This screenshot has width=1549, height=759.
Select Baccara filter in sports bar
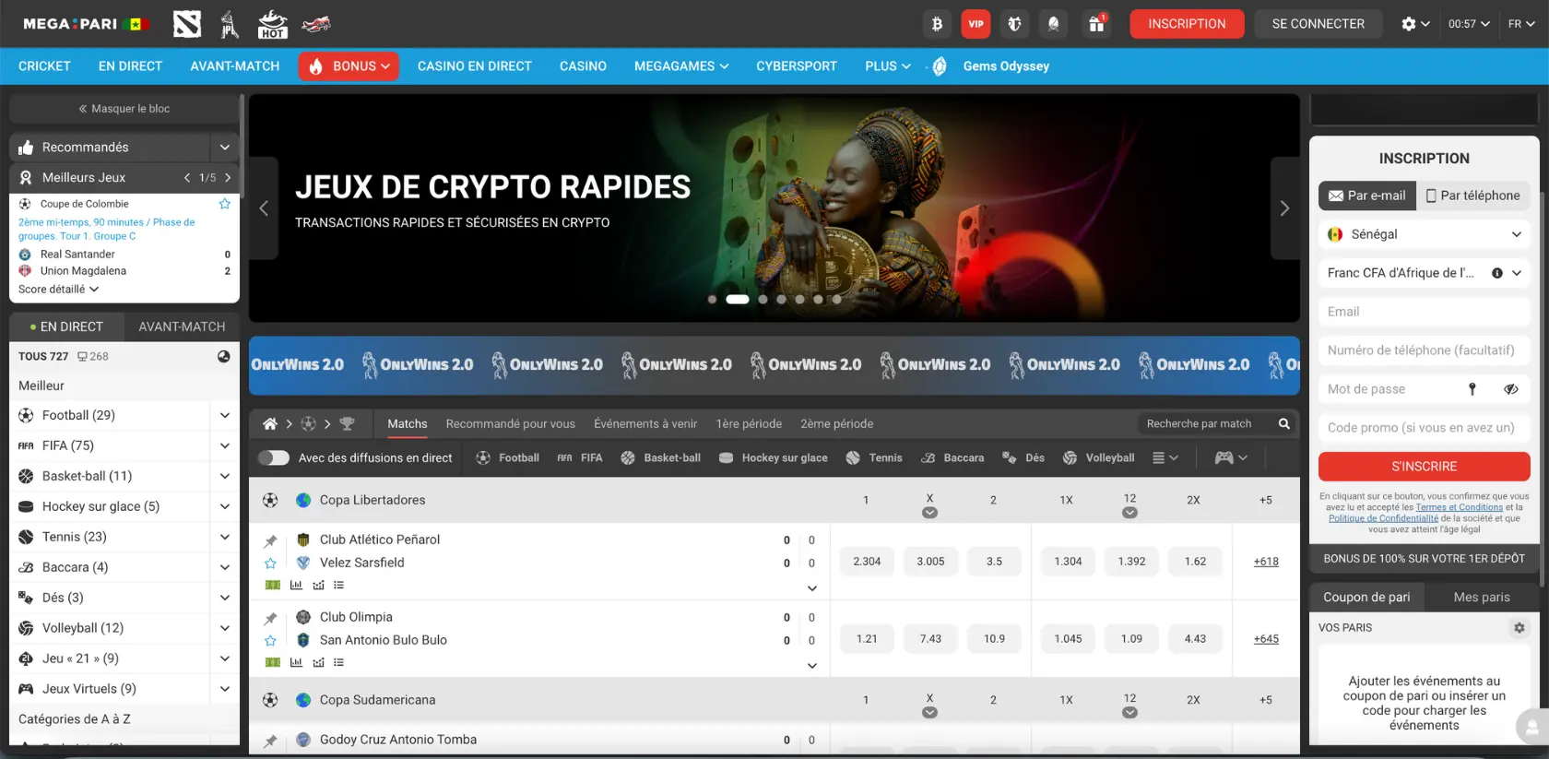[952, 457]
